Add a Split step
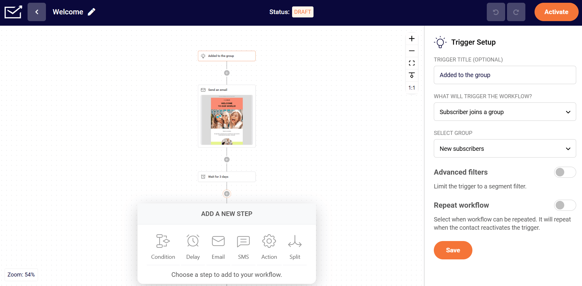The image size is (582, 286). (x=295, y=247)
